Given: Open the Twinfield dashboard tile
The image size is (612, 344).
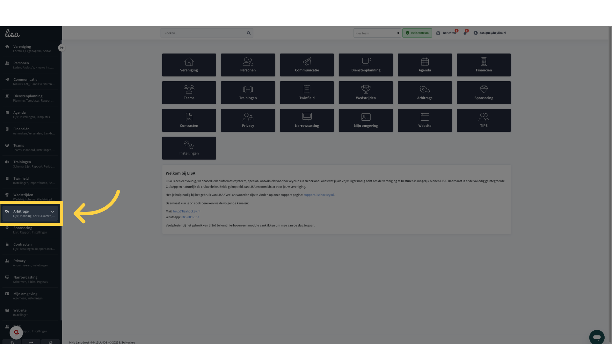Looking at the screenshot, I should coord(307,93).
